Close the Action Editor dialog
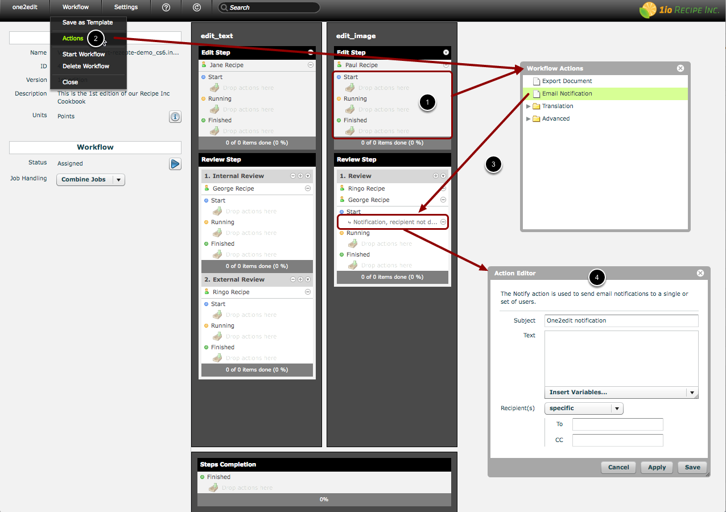Screen dimensions: 726x512 click(x=700, y=273)
